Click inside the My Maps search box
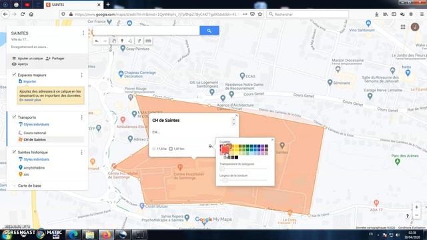427x240 pixels. (x=146, y=31)
